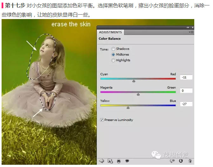Select the Midtones tone option
Screen dimensions: 213x167
tap(113, 55)
